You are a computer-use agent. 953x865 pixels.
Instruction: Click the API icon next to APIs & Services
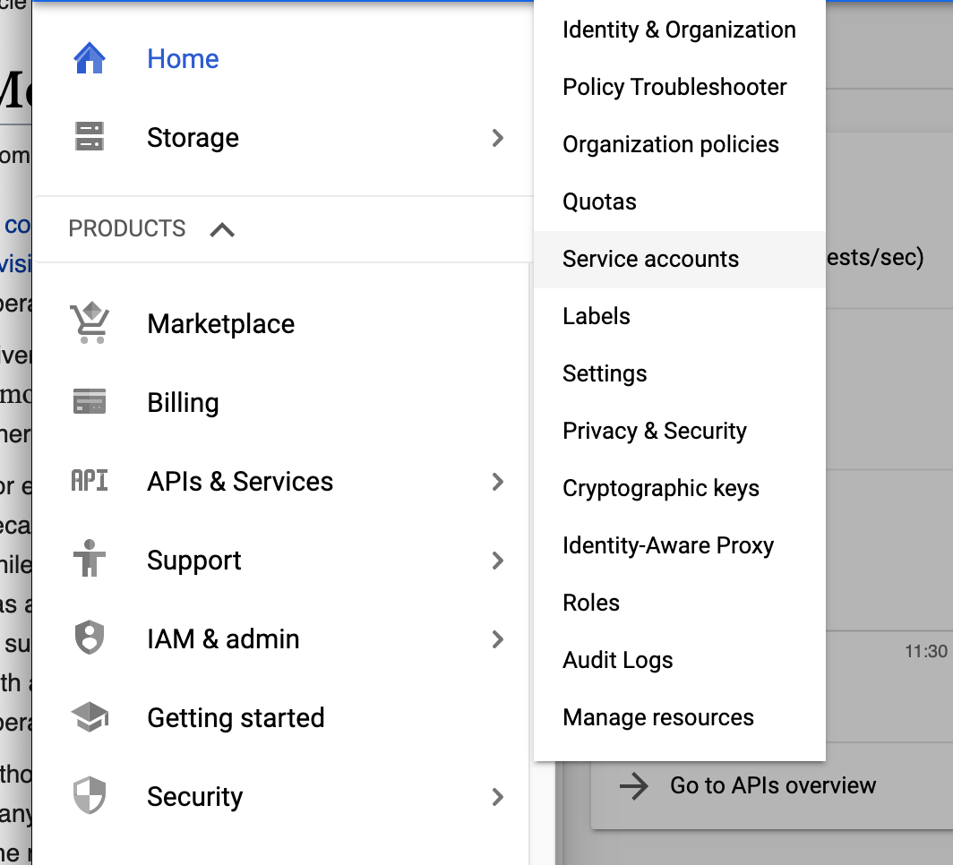pos(90,481)
